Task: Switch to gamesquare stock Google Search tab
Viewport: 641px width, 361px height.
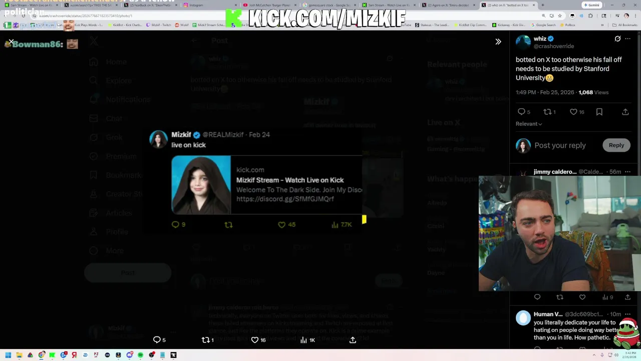Action: pyautogui.click(x=330, y=5)
